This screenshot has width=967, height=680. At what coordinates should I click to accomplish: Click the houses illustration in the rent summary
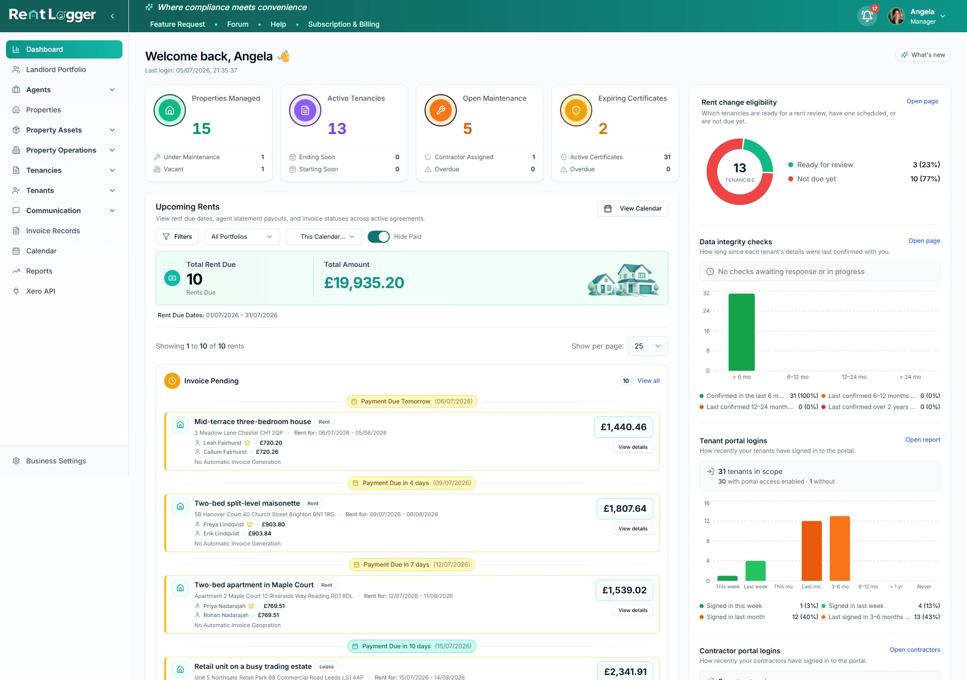(x=624, y=280)
